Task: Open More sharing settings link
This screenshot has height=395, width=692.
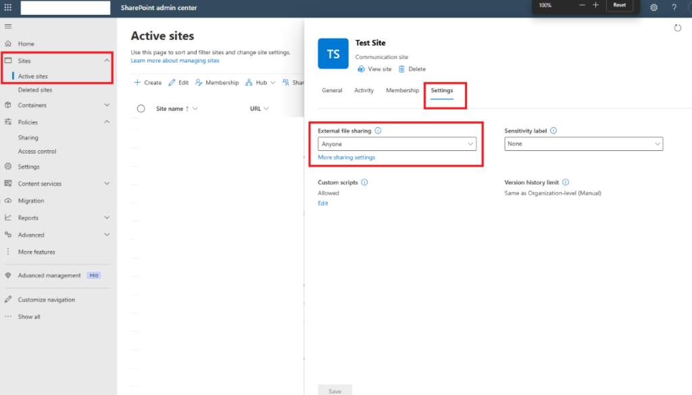Action: pyautogui.click(x=347, y=158)
